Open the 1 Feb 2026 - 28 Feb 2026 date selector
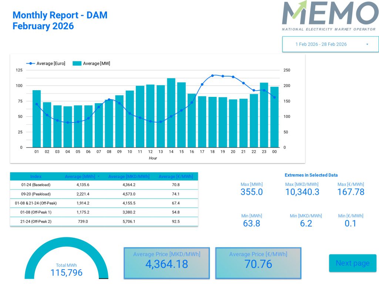Image resolution: width=379 pixels, height=284 pixels. (321, 44)
